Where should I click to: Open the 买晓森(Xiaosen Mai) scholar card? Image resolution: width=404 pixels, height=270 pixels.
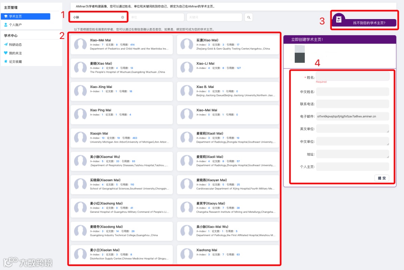[x=122, y=185]
